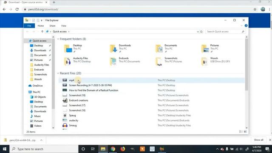Select the audacity recent file
The height and width of the screenshot is (153, 272).
(152, 121)
